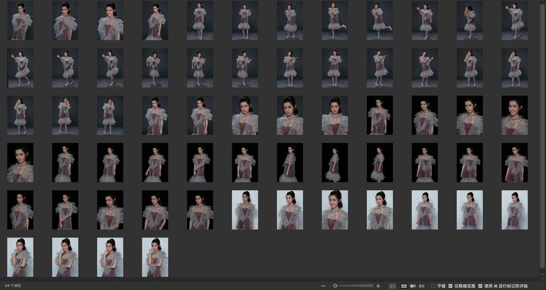This screenshot has height=290, width=546.
Task: Click the plus button to enlarge thumbnails
Action: click(x=378, y=286)
